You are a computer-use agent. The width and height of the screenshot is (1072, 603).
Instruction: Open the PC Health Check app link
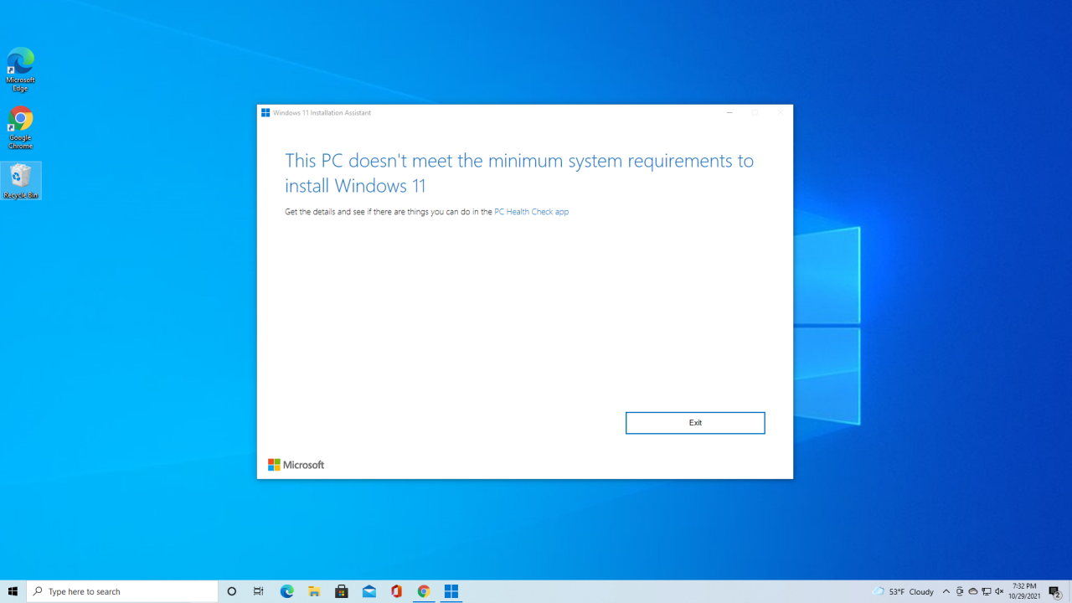(531, 211)
